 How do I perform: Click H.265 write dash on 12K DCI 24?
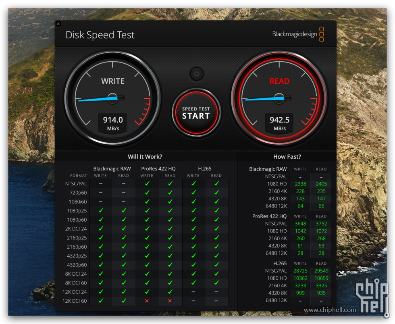point(193,292)
